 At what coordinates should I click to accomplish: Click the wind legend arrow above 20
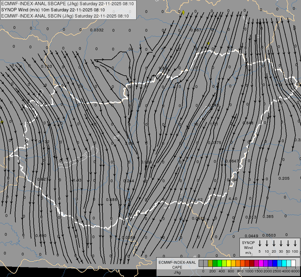(x=274, y=243)
